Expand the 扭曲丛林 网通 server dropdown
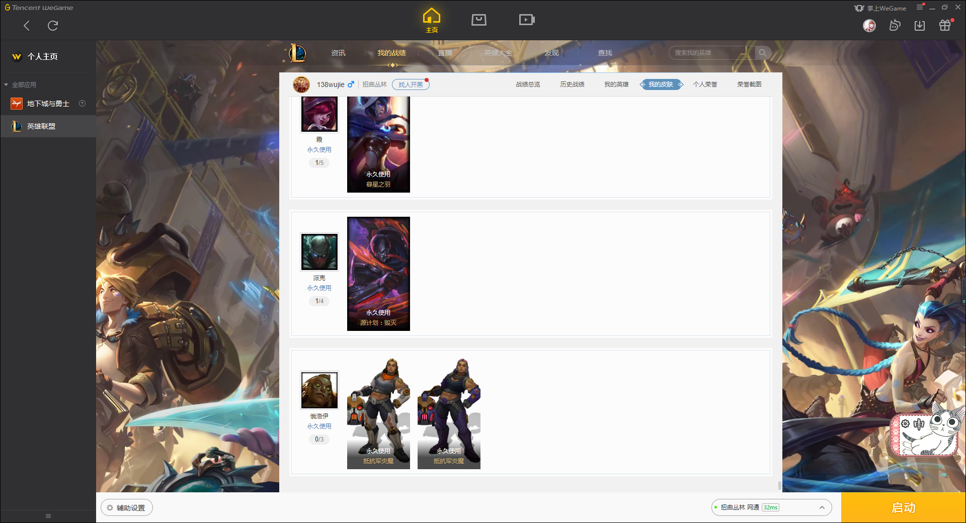 [771, 508]
